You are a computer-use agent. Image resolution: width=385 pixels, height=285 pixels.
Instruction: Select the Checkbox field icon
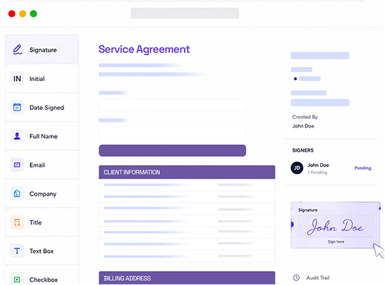coord(17,279)
